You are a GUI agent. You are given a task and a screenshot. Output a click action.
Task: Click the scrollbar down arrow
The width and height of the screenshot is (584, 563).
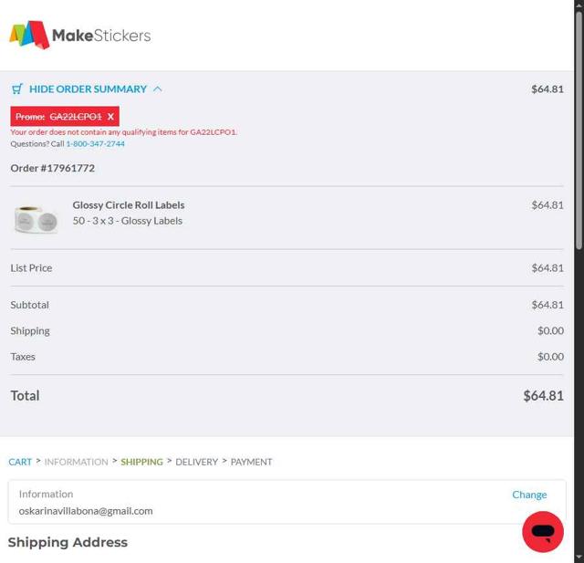pyautogui.click(x=579, y=557)
